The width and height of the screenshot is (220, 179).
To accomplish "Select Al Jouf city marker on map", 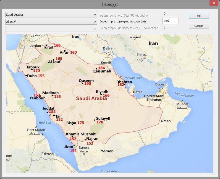I will tap(53, 60).
